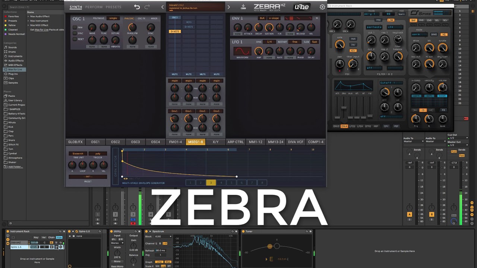The image size is (477, 268).
Task: Toggle the Instrument Rack device on/off
Action: 7,232
